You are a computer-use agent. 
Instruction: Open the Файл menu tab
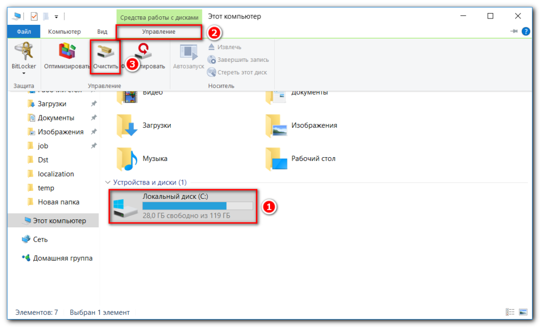pos(24,32)
